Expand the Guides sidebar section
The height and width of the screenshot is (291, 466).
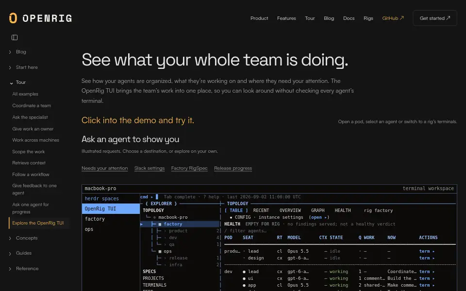click(10, 253)
